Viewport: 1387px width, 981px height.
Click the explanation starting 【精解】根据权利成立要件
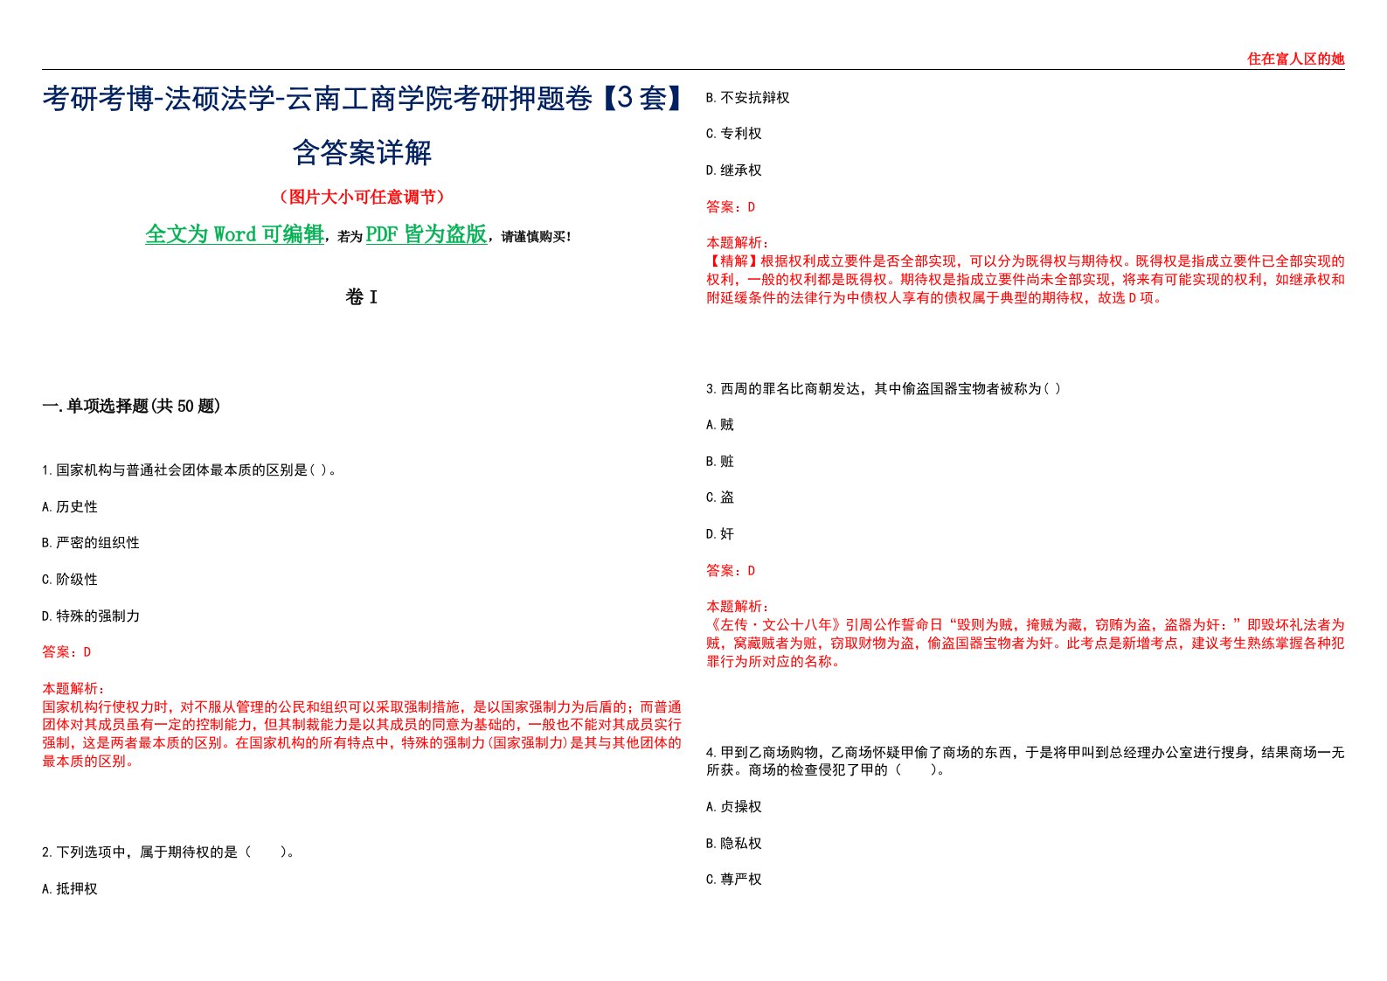pos(1026,279)
